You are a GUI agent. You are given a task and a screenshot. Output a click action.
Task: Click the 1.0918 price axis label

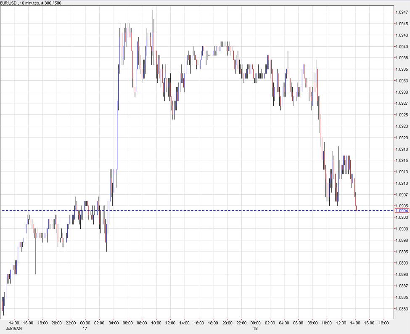click(x=402, y=149)
